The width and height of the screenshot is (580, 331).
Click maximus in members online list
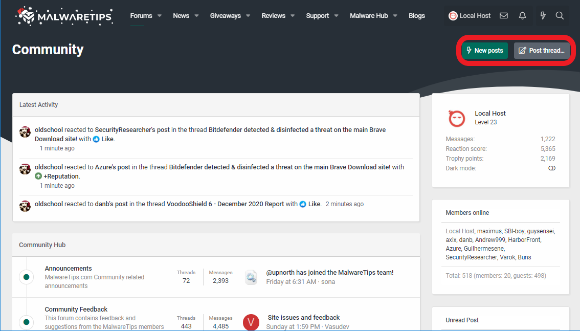coord(489,231)
